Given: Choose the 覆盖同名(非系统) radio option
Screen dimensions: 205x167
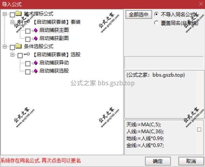Looking at the screenshot, I should point(156,23).
